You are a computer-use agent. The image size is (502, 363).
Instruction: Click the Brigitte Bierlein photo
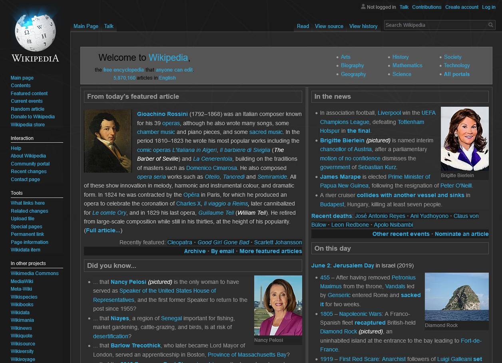point(464,138)
